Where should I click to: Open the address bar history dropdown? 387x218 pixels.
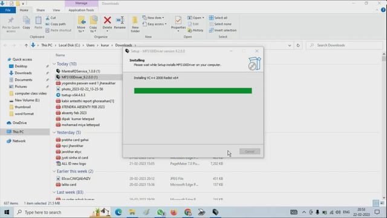coord(290,45)
